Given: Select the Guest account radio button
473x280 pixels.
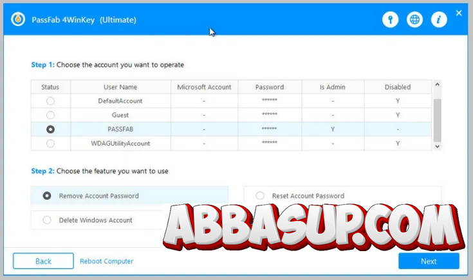Looking at the screenshot, I should tap(50, 115).
